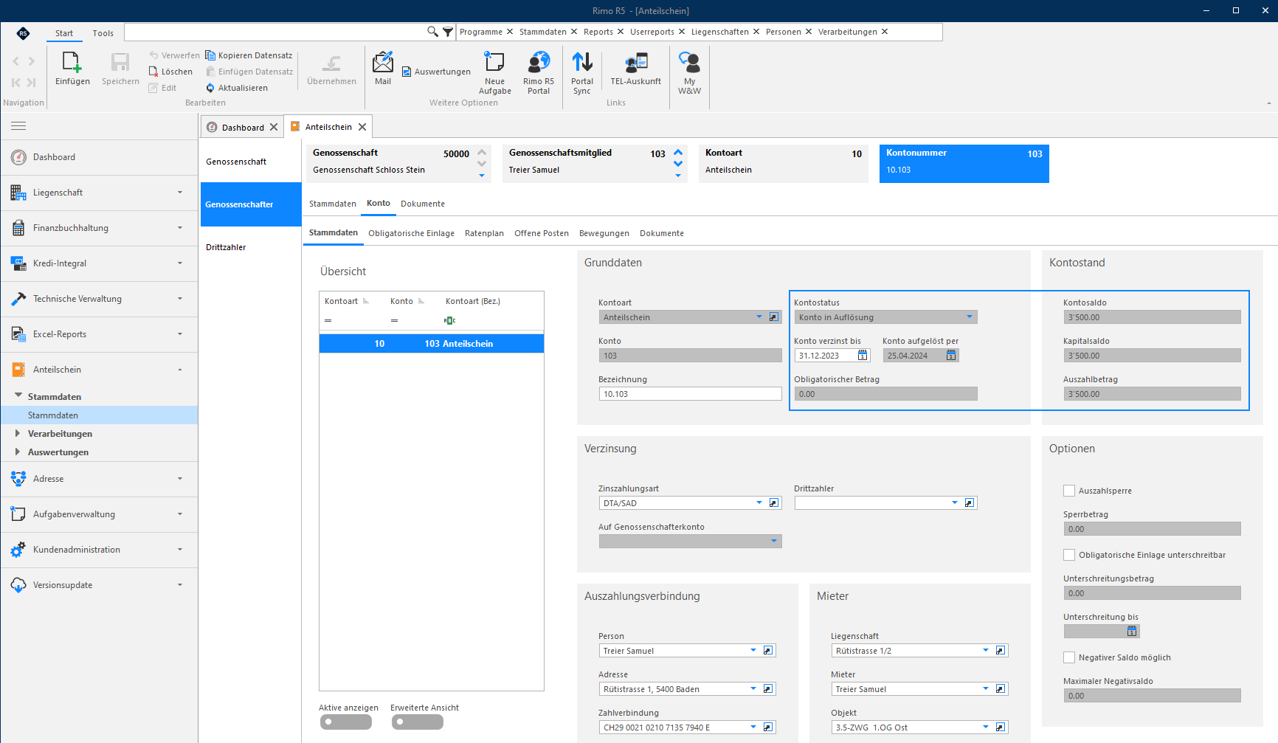Click the Einfügen toolbar icon

coord(72,69)
